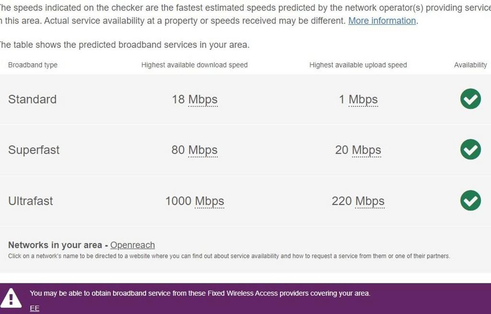Click Mbps abbreviation next to 20

coord(366,150)
